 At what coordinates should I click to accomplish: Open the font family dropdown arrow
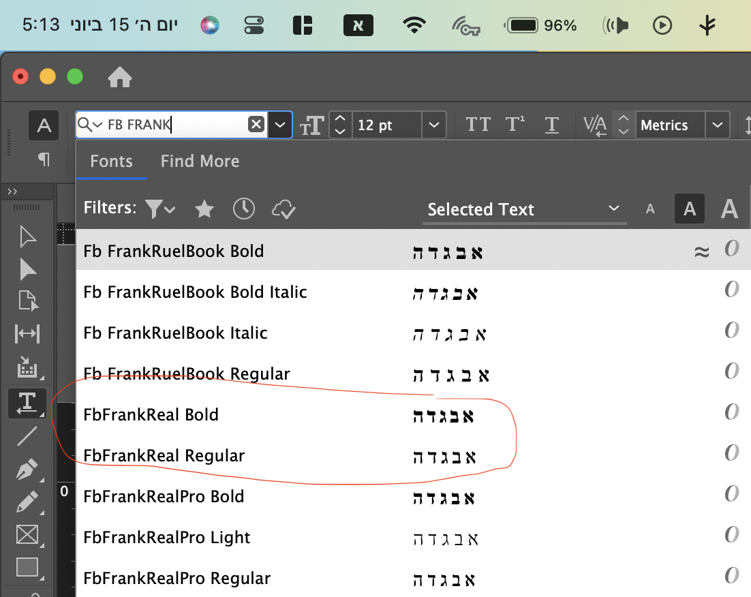click(x=280, y=125)
